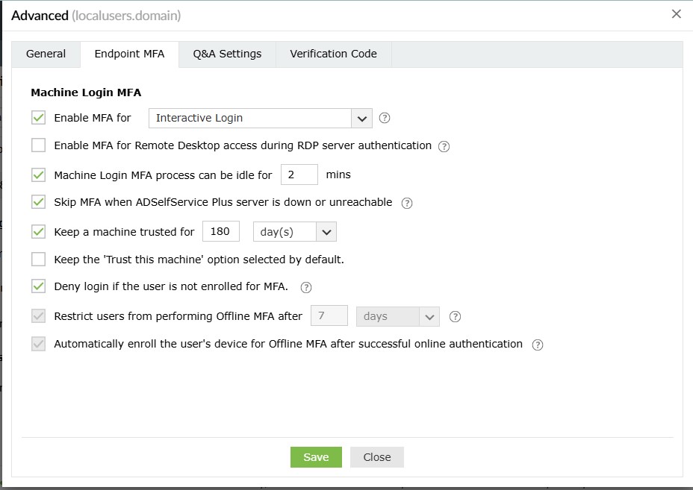
Task: Switch to the Q&A Settings tab
Action: pos(226,54)
